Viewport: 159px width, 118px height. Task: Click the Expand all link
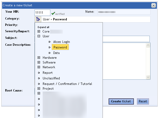tap(43, 27)
